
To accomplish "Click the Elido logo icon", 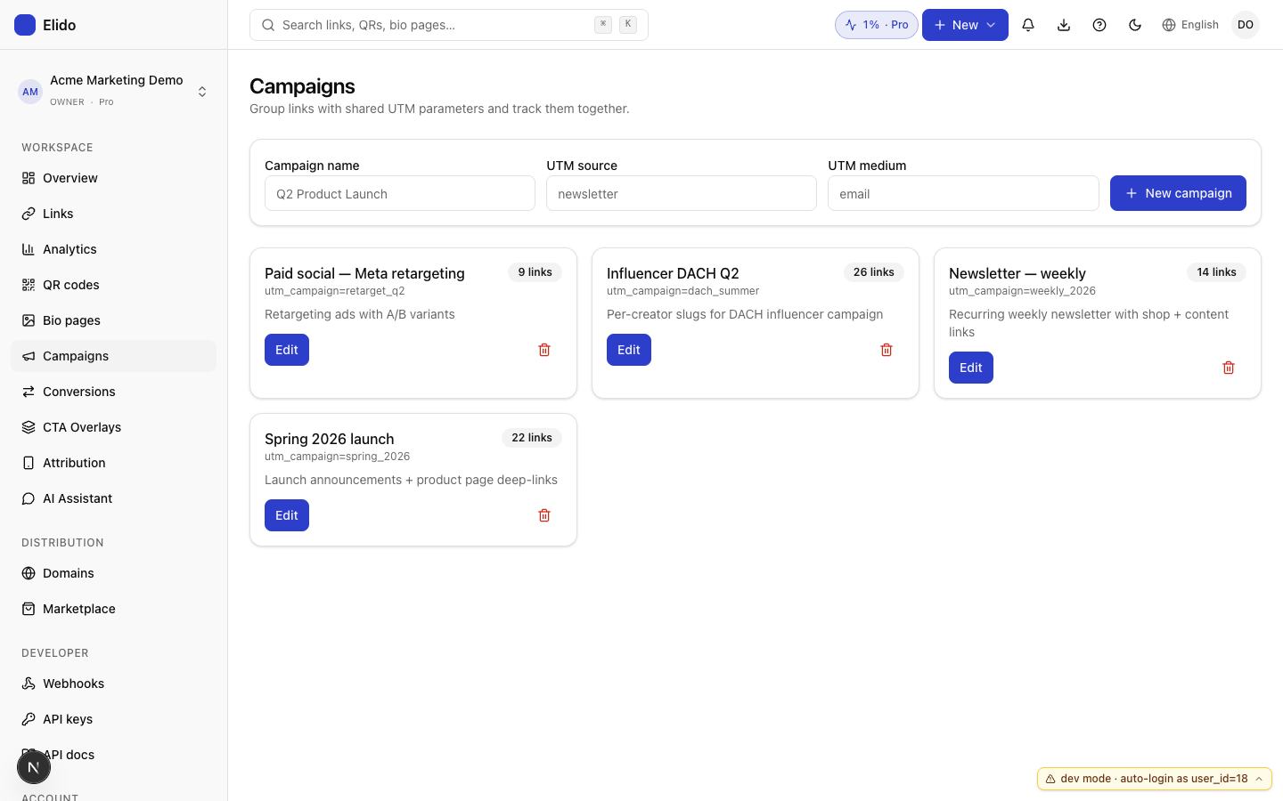I will click(25, 25).
